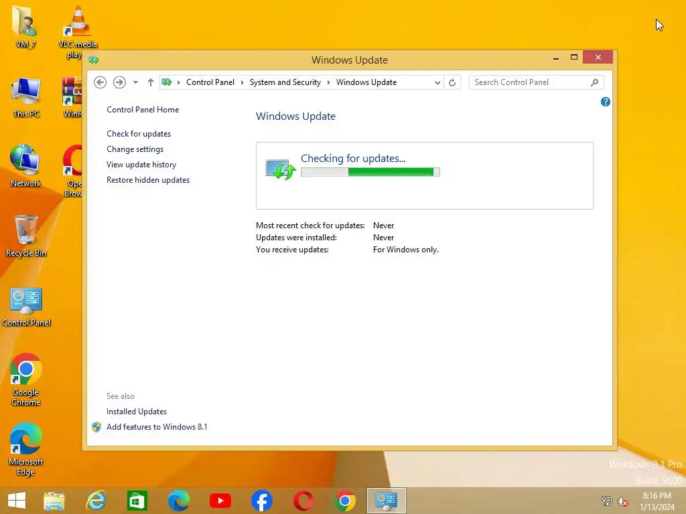Select the VLC media player desktop shortcut
This screenshot has width=686, height=514.
[78, 31]
